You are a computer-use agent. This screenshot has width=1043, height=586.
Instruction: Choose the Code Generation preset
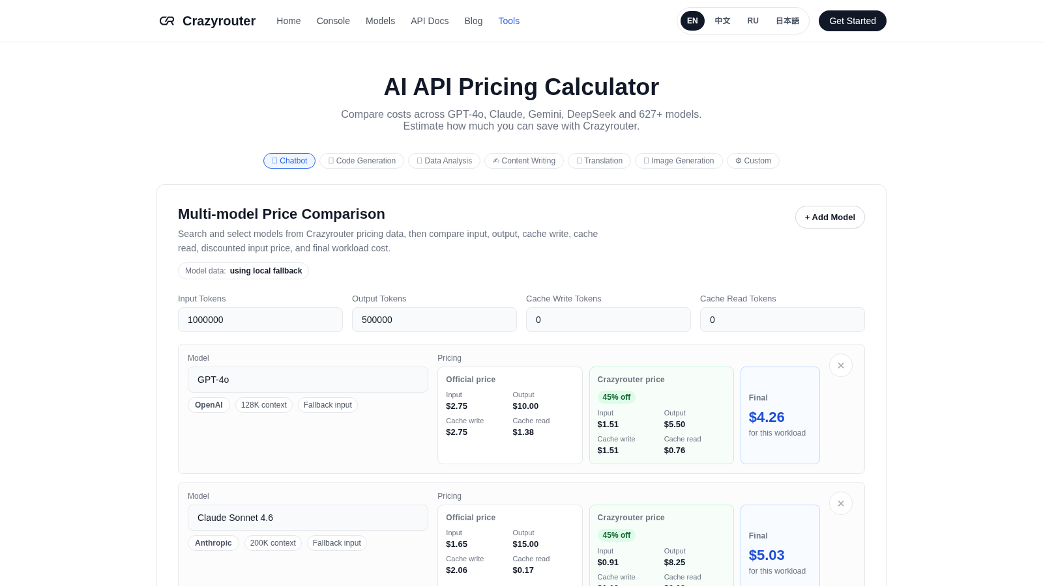(x=362, y=161)
